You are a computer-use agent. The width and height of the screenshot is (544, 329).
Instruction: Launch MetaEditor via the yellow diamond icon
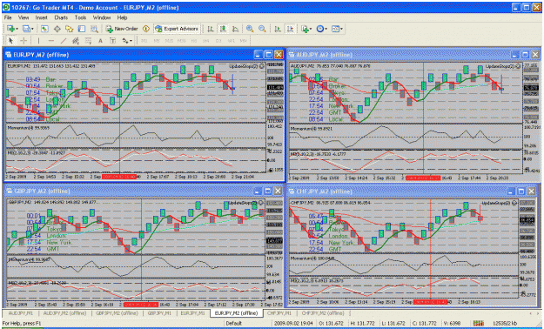pyautogui.click(x=146, y=29)
